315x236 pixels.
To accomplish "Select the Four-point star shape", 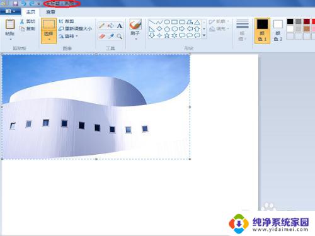I will [x=159, y=35].
